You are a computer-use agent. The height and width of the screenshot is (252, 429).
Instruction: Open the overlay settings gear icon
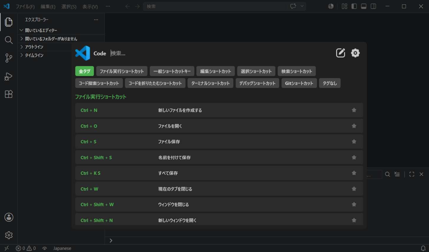pyautogui.click(x=355, y=53)
